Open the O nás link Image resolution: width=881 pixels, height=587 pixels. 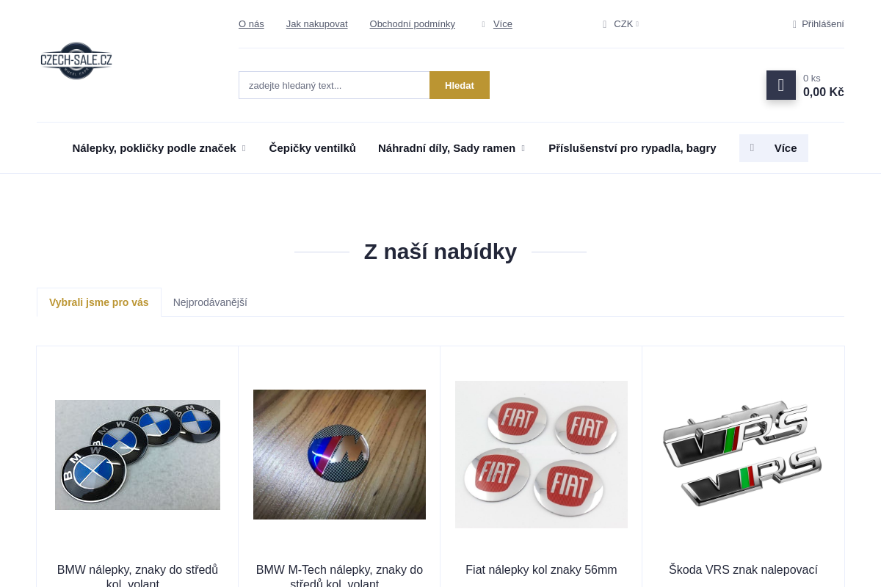pyautogui.click(x=251, y=24)
